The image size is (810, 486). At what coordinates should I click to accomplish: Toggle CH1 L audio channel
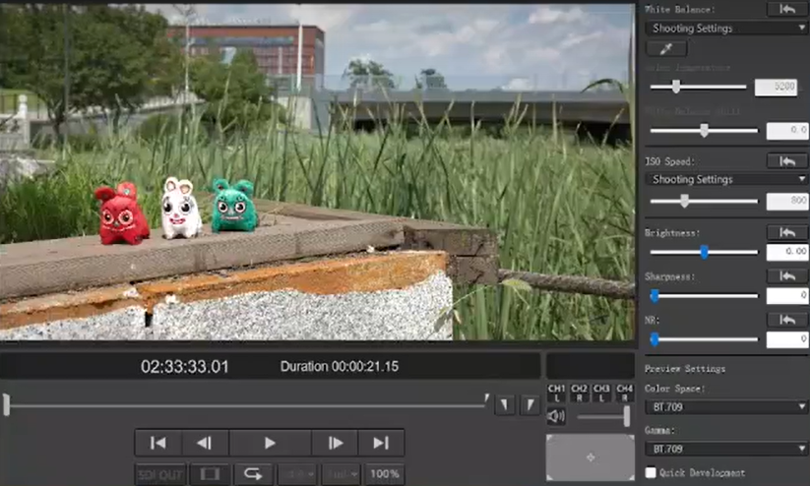pos(556,392)
